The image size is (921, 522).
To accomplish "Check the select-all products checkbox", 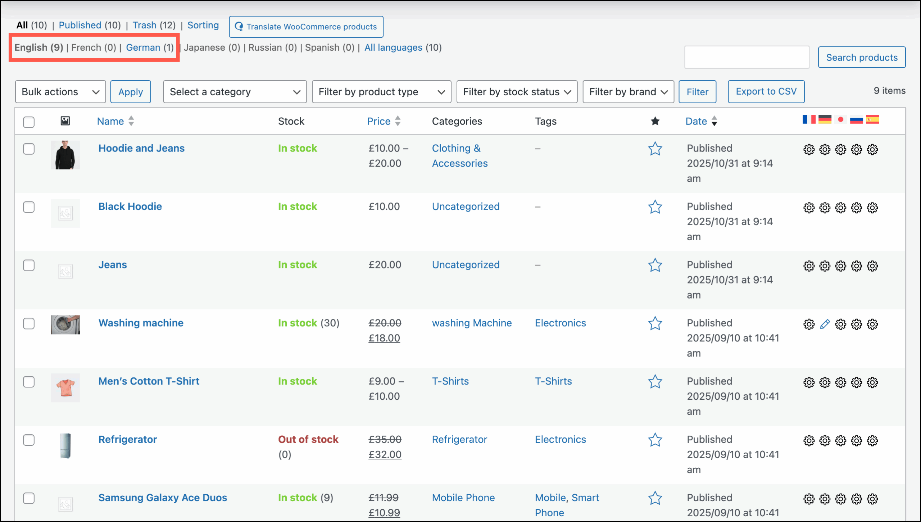I will pos(29,122).
